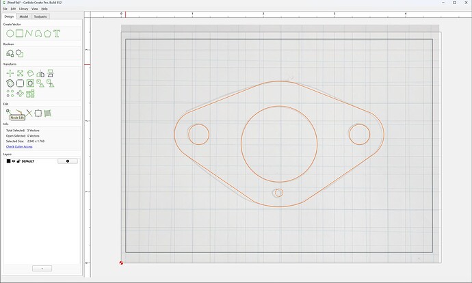Select the DEFAULT layer name
Image resolution: width=472 pixels, height=283 pixels.
pos(27,161)
